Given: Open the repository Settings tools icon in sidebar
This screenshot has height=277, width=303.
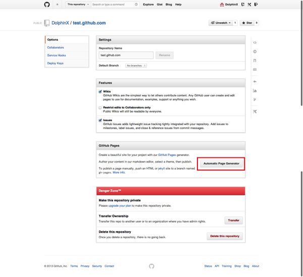Looking at the screenshot, I should 255,112.
